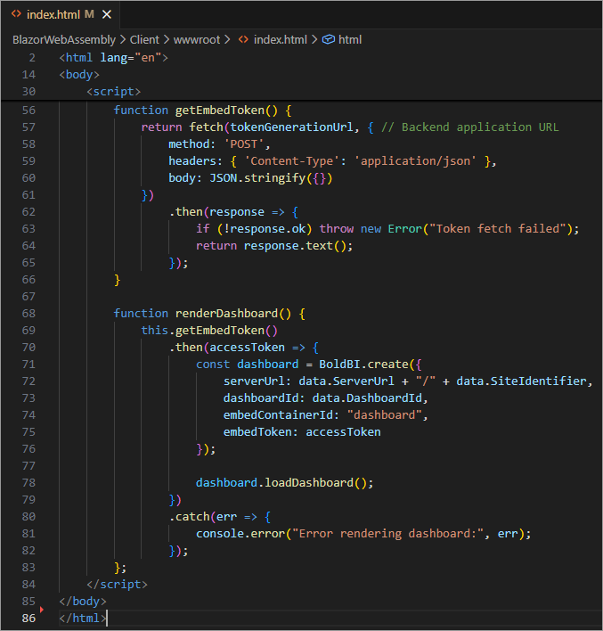
Task: Click the html symbol icon in the breadcrumb
Action: 328,39
